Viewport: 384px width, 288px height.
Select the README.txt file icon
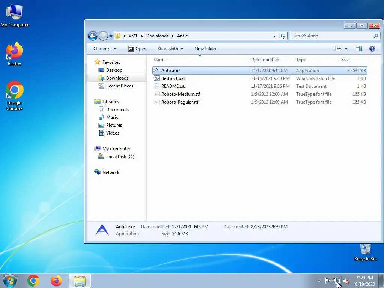(x=157, y=86)
